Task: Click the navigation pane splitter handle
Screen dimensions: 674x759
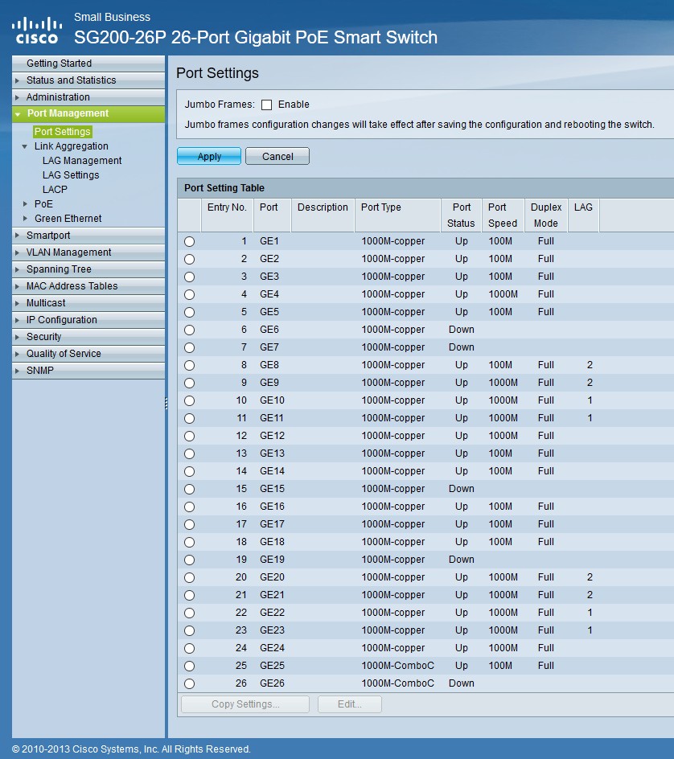Action: coord(166,403)
